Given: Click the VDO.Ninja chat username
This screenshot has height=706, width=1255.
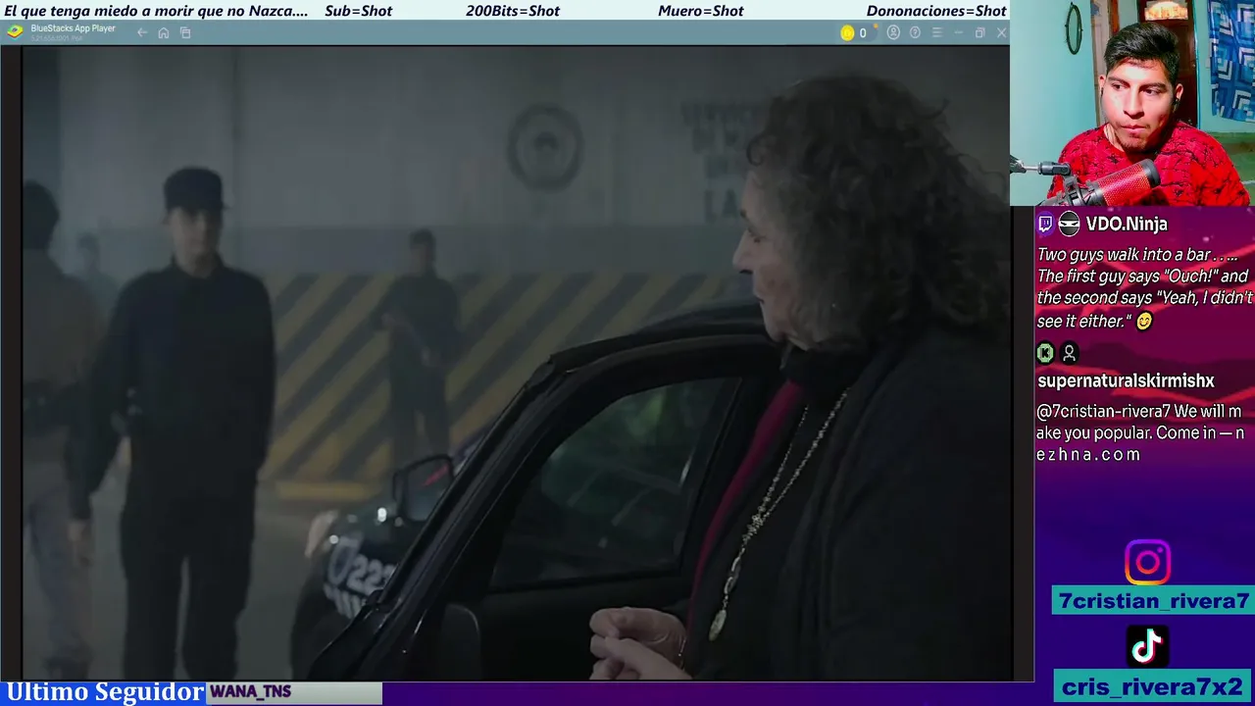Looking at the screenshot, I should pyautogui.click(x=1127, y=224).
